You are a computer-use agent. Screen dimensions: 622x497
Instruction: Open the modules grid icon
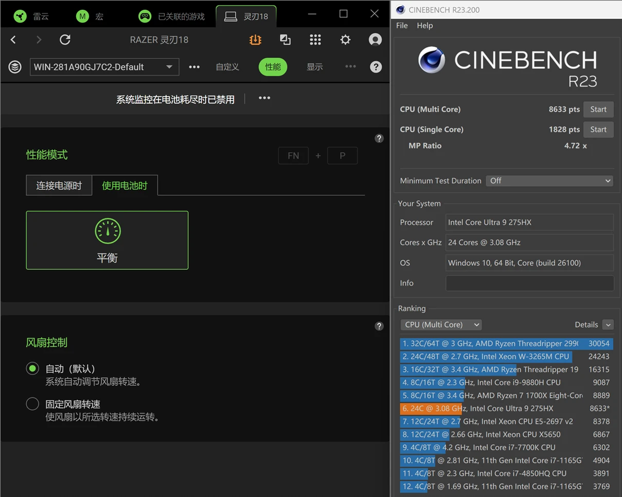(x=315, y=40)
